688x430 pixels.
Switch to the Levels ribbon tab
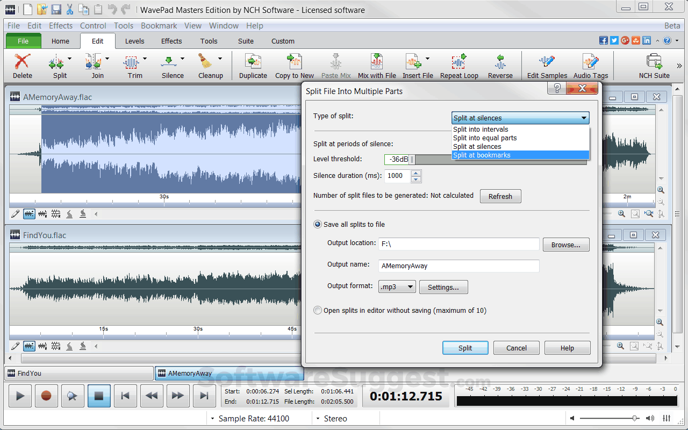134,41
